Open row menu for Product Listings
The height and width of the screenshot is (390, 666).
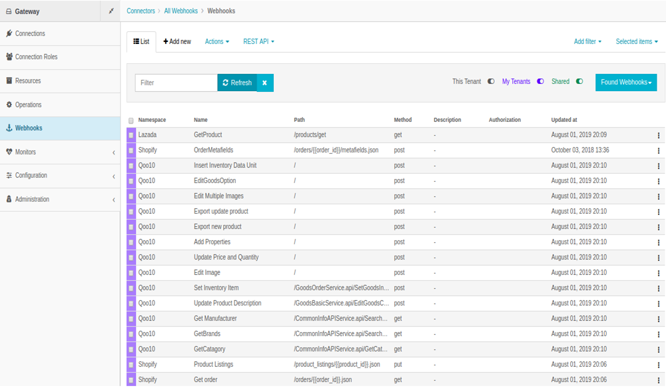point(659,365)
